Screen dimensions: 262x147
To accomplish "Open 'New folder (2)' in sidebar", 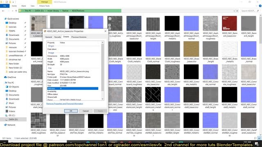I will pos(16,68).
